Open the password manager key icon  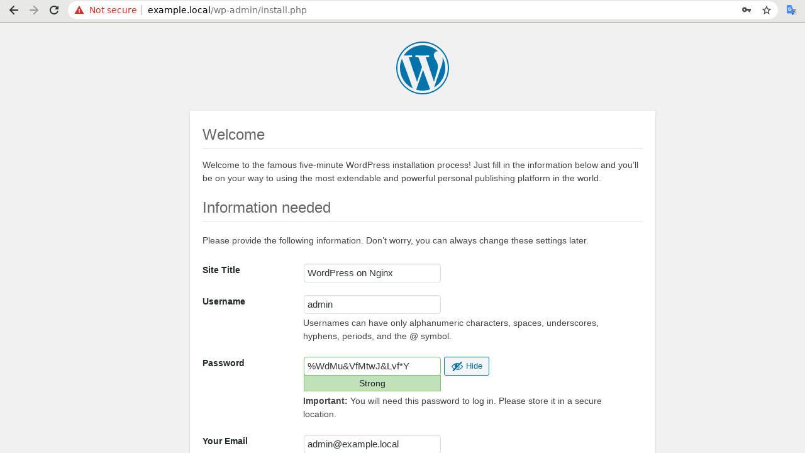click(746, 9)
